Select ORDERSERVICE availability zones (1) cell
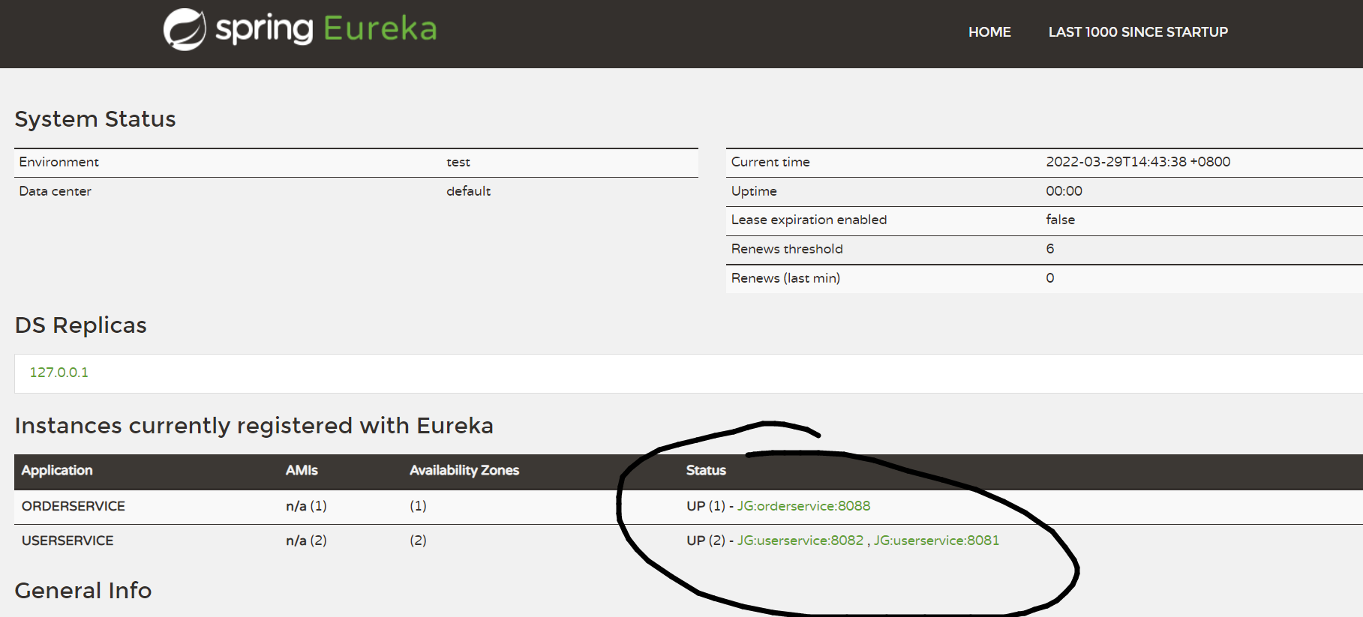Image resolution: width=1363 pixels, height=617 pixels. [418, 506]
